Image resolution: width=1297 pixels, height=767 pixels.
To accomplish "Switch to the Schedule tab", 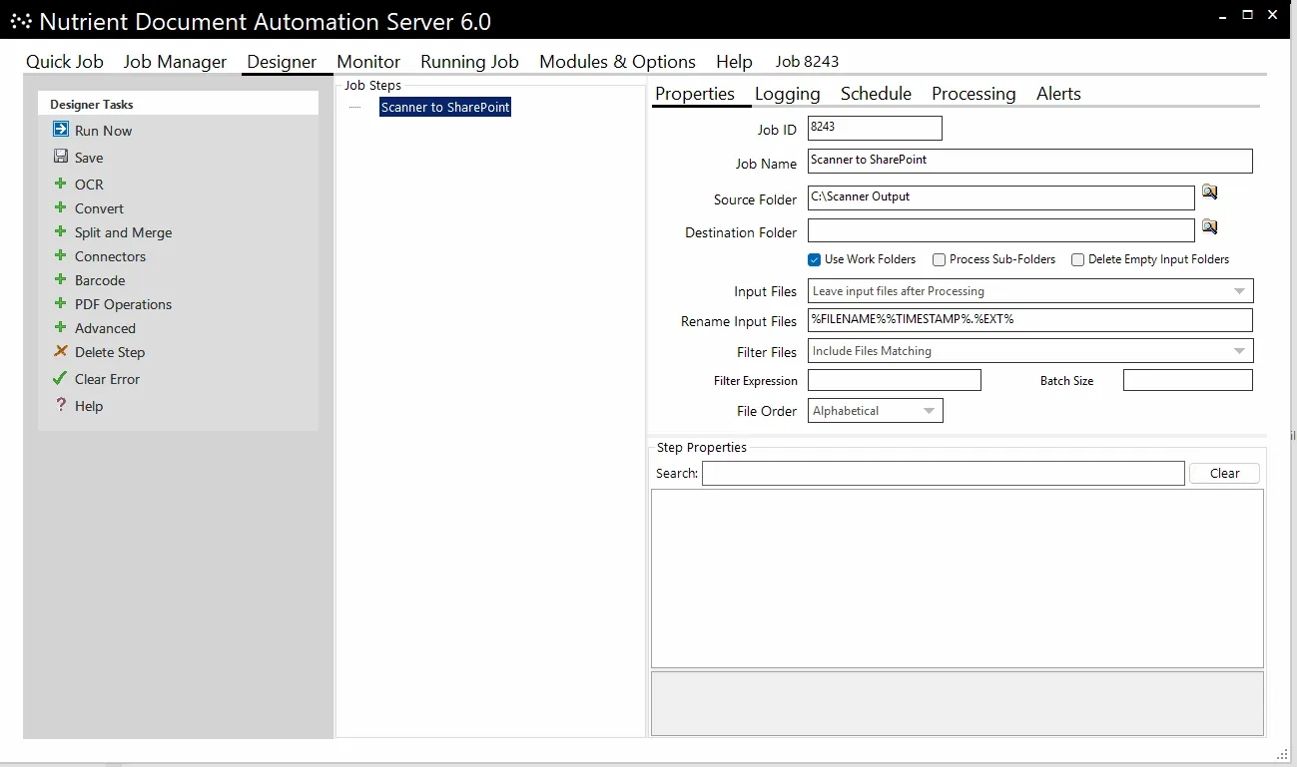I will pyautogui.click(x=876, y=94).
